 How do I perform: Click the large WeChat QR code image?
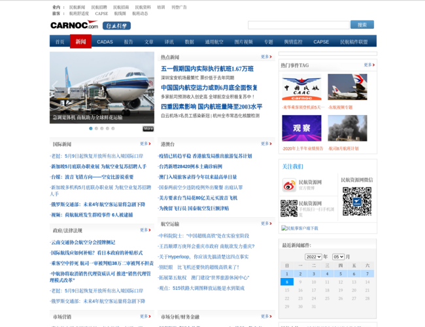point(356,201)
